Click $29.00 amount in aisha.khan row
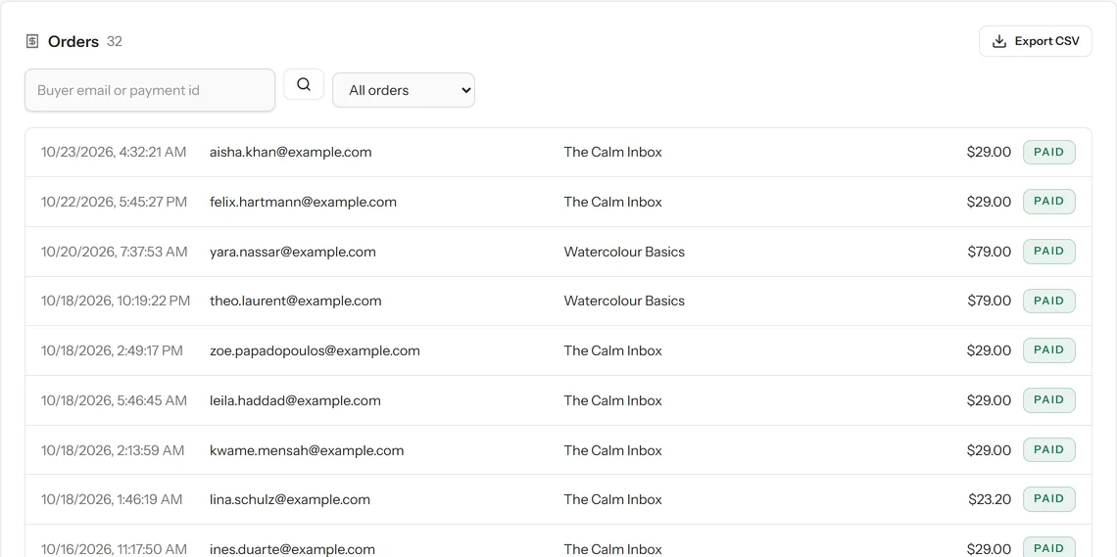Screen dimensions: 1117x557 (x=989, y=153)
